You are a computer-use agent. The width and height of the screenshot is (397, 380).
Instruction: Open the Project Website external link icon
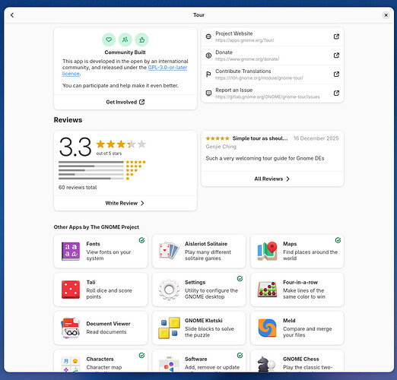pyautogui.click(x=336, y=36)
